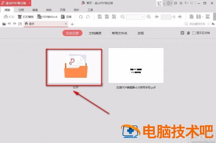Rotate page clockwise with first rotate icon

[x=81, y=17]
